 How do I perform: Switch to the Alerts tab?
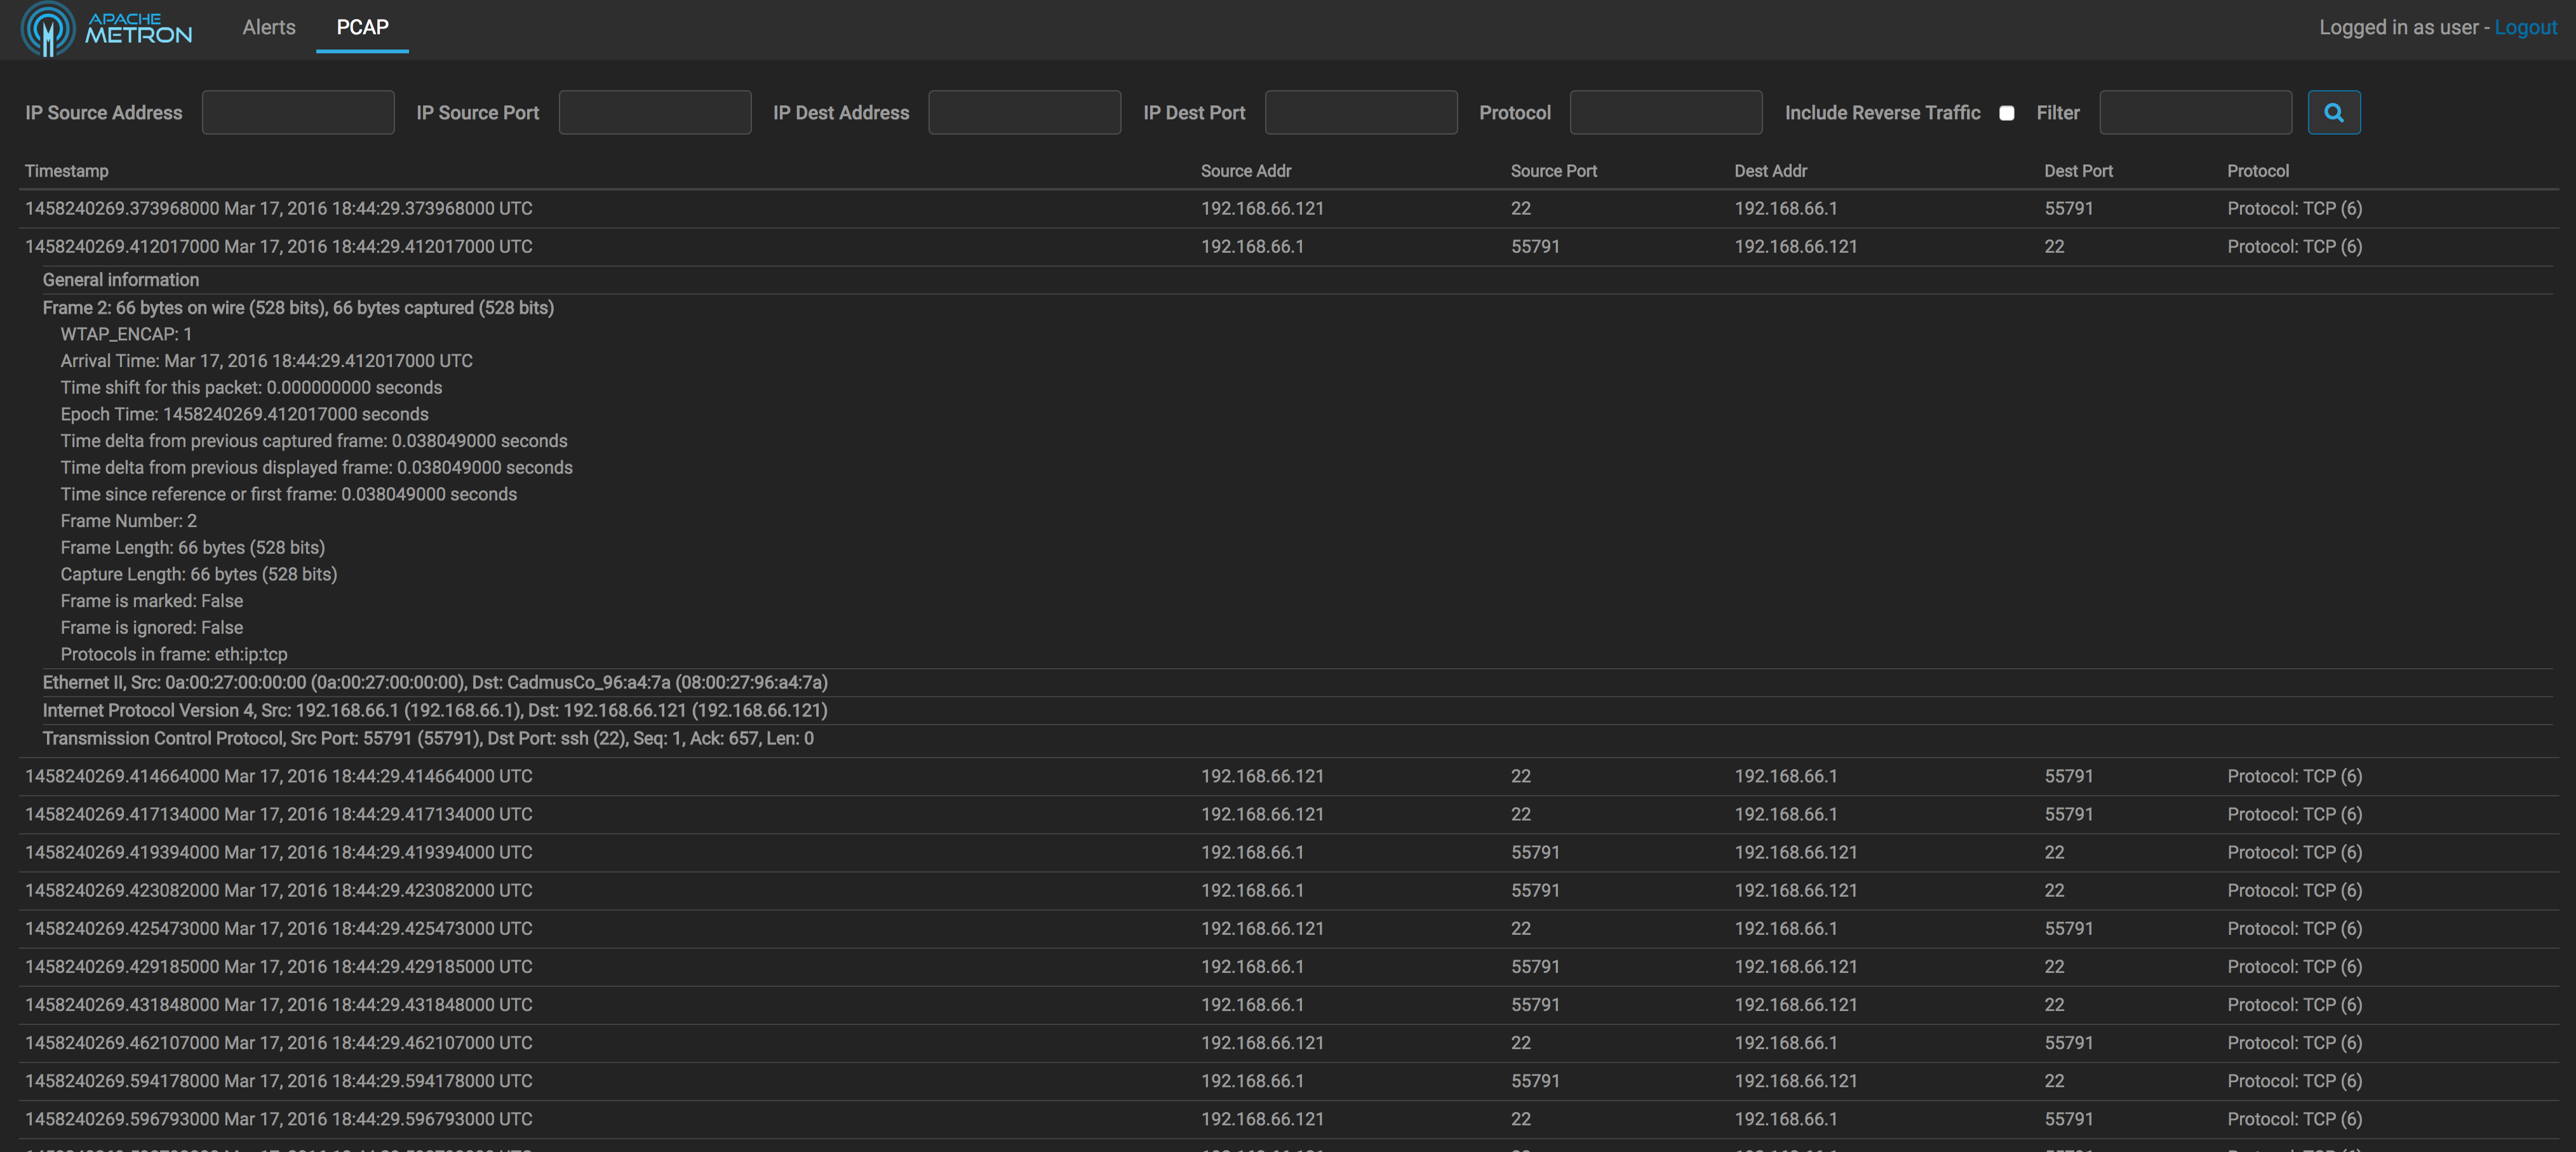coord(268,28)
